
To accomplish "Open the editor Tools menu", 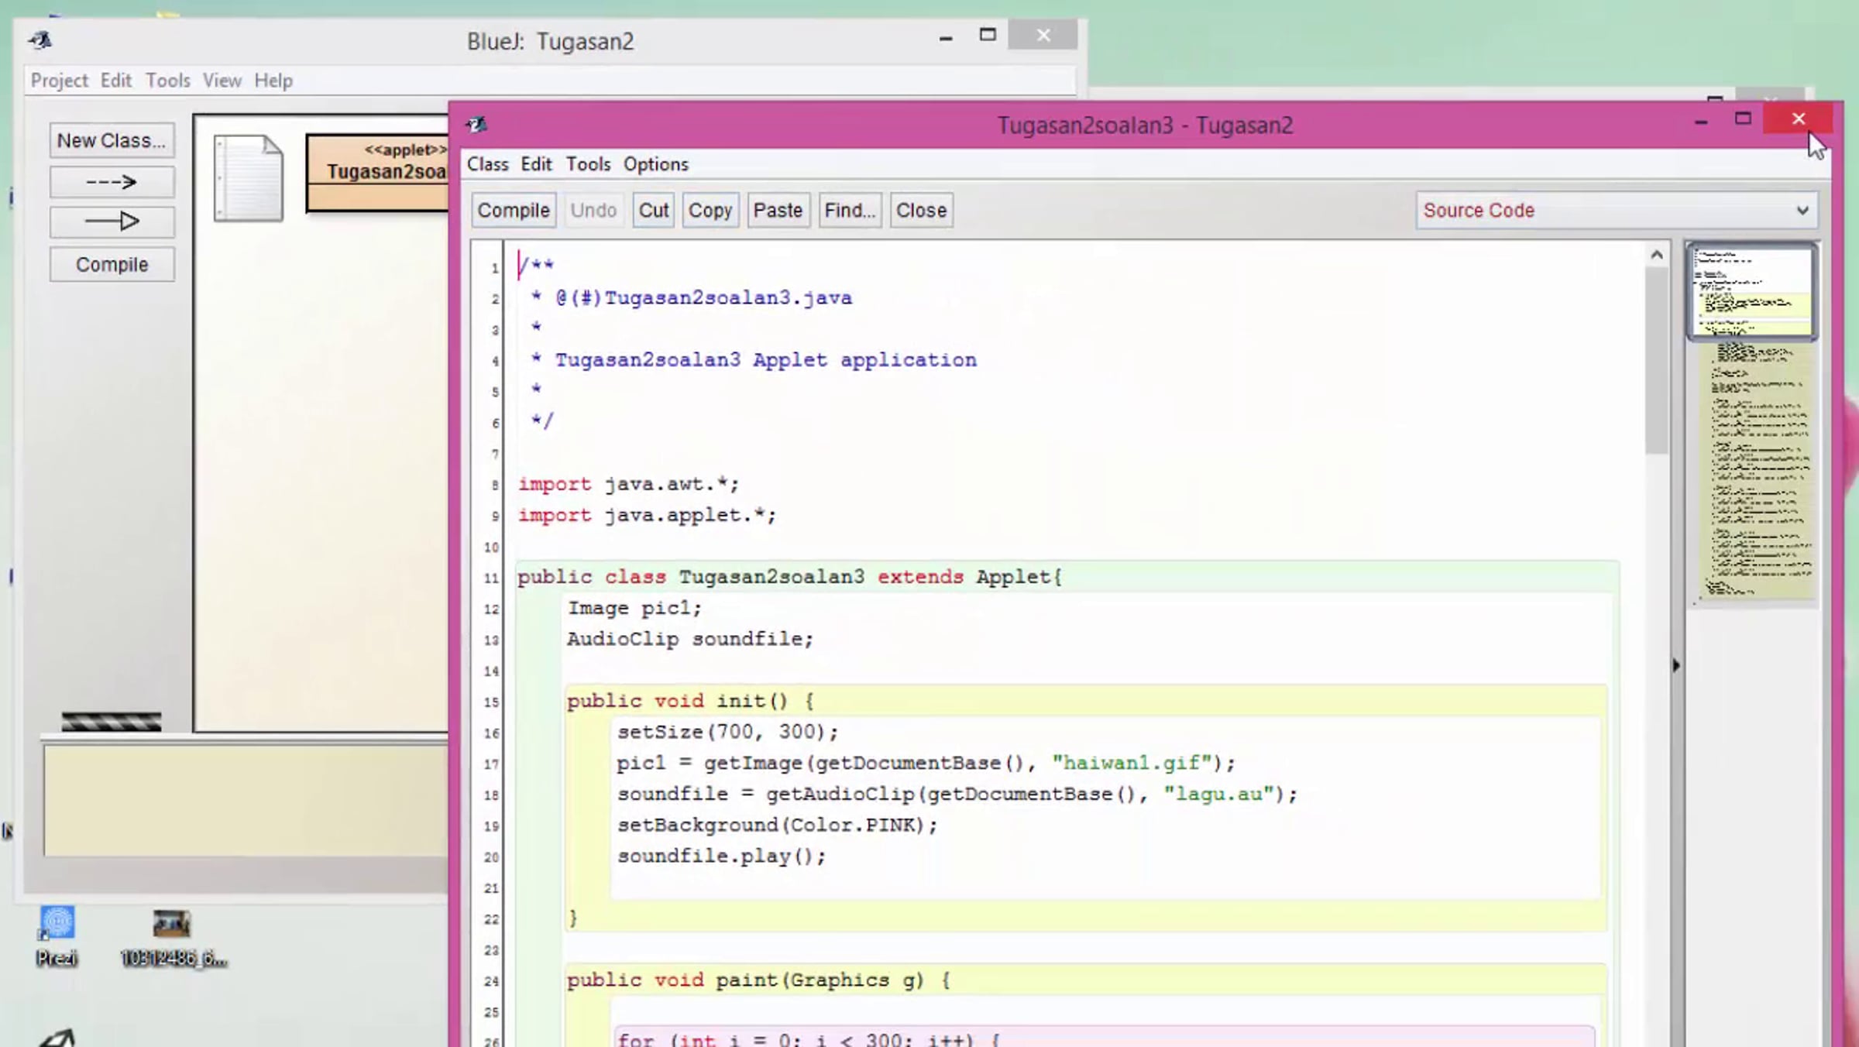I will (x=588, y=164).
